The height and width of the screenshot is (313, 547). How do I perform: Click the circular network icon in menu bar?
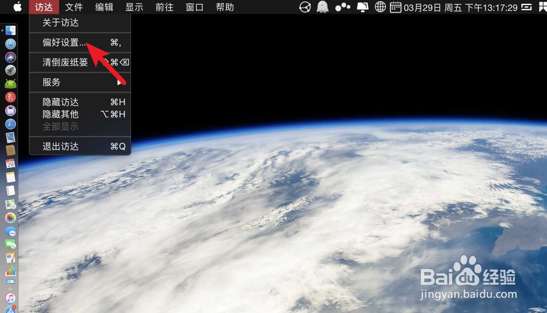click(305, 7)
